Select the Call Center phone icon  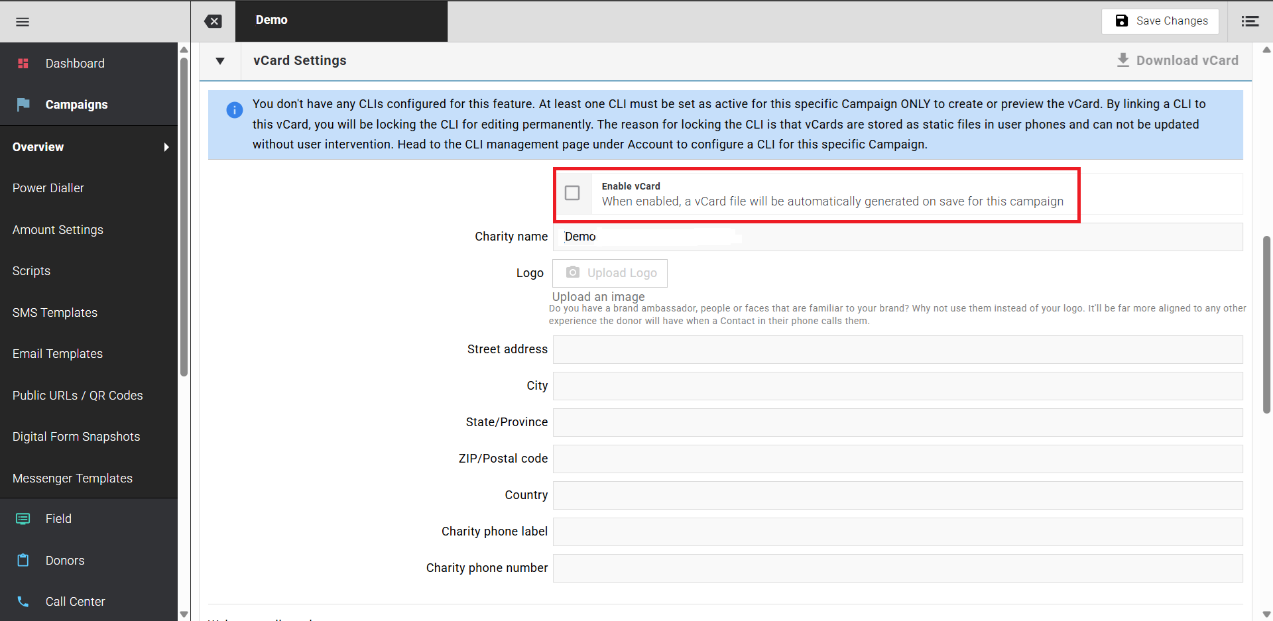(x=23, y=601)
